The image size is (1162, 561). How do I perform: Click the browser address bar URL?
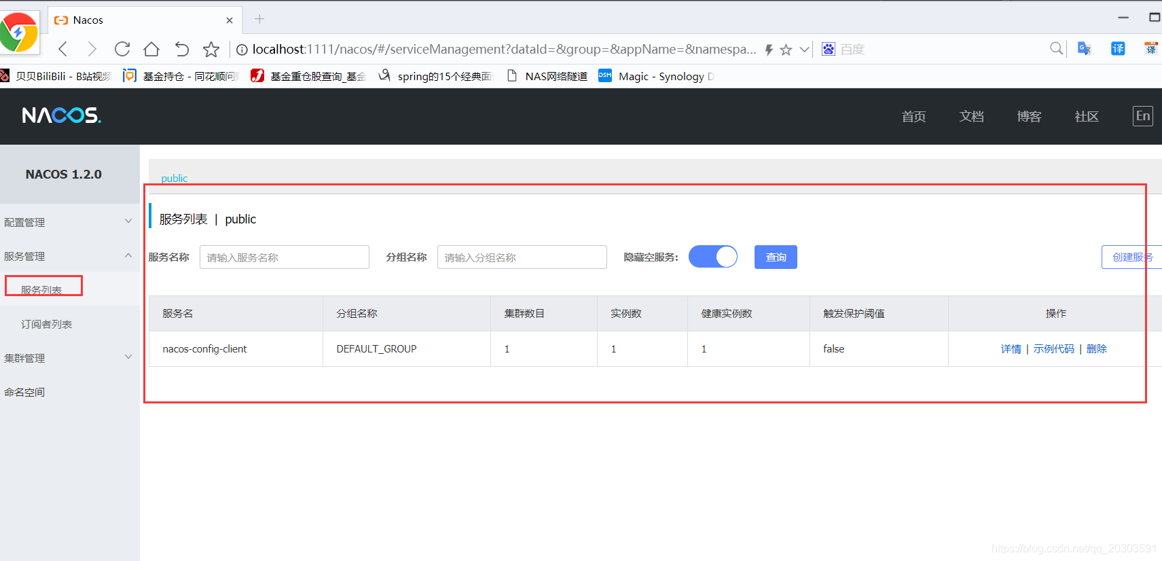tap(504, 49)
